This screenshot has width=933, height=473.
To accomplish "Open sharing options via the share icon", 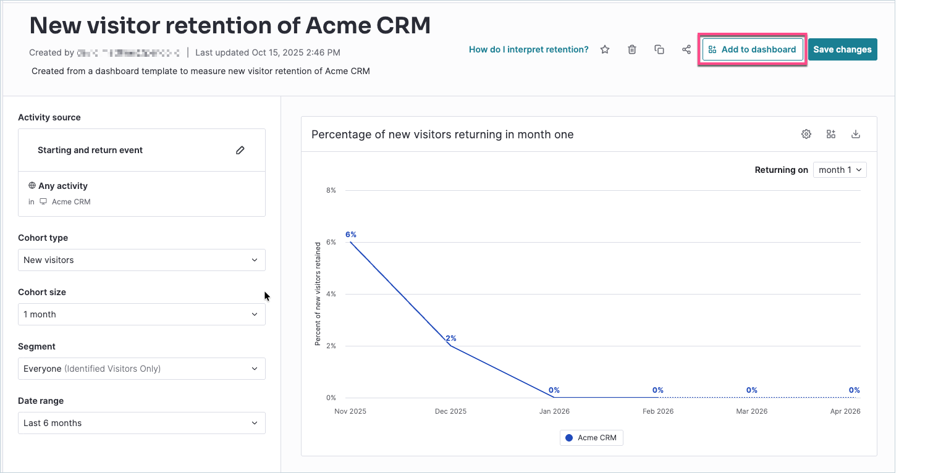I will tap(686, 49).
